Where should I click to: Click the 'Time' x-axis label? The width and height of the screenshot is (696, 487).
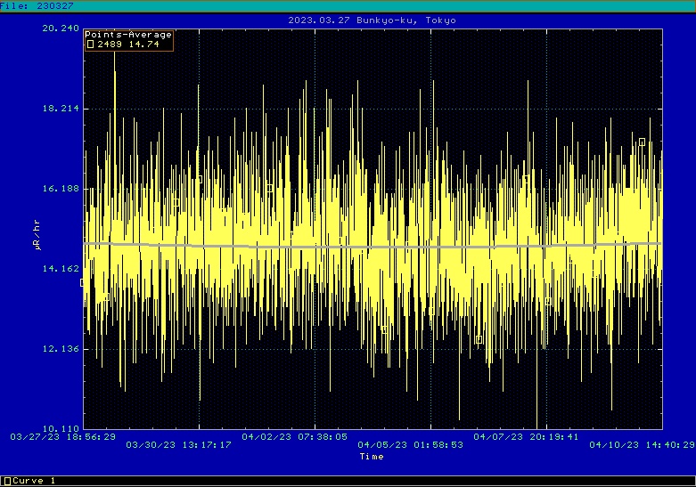(x=372, y=457)
